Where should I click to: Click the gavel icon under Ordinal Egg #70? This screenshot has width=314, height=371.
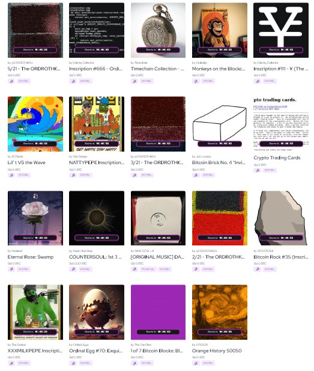click(73, 363)
